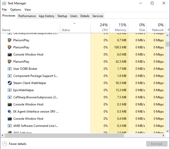The height and width of the screenshot is (149, 170).
Task: Click the User OOBE Broker icon
Action: 9,69
